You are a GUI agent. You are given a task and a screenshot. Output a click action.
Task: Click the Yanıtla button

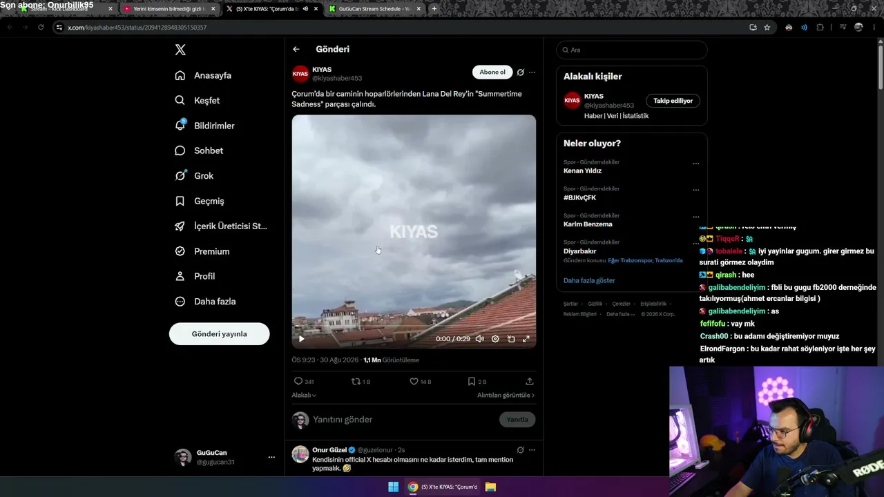click(517, 420)
